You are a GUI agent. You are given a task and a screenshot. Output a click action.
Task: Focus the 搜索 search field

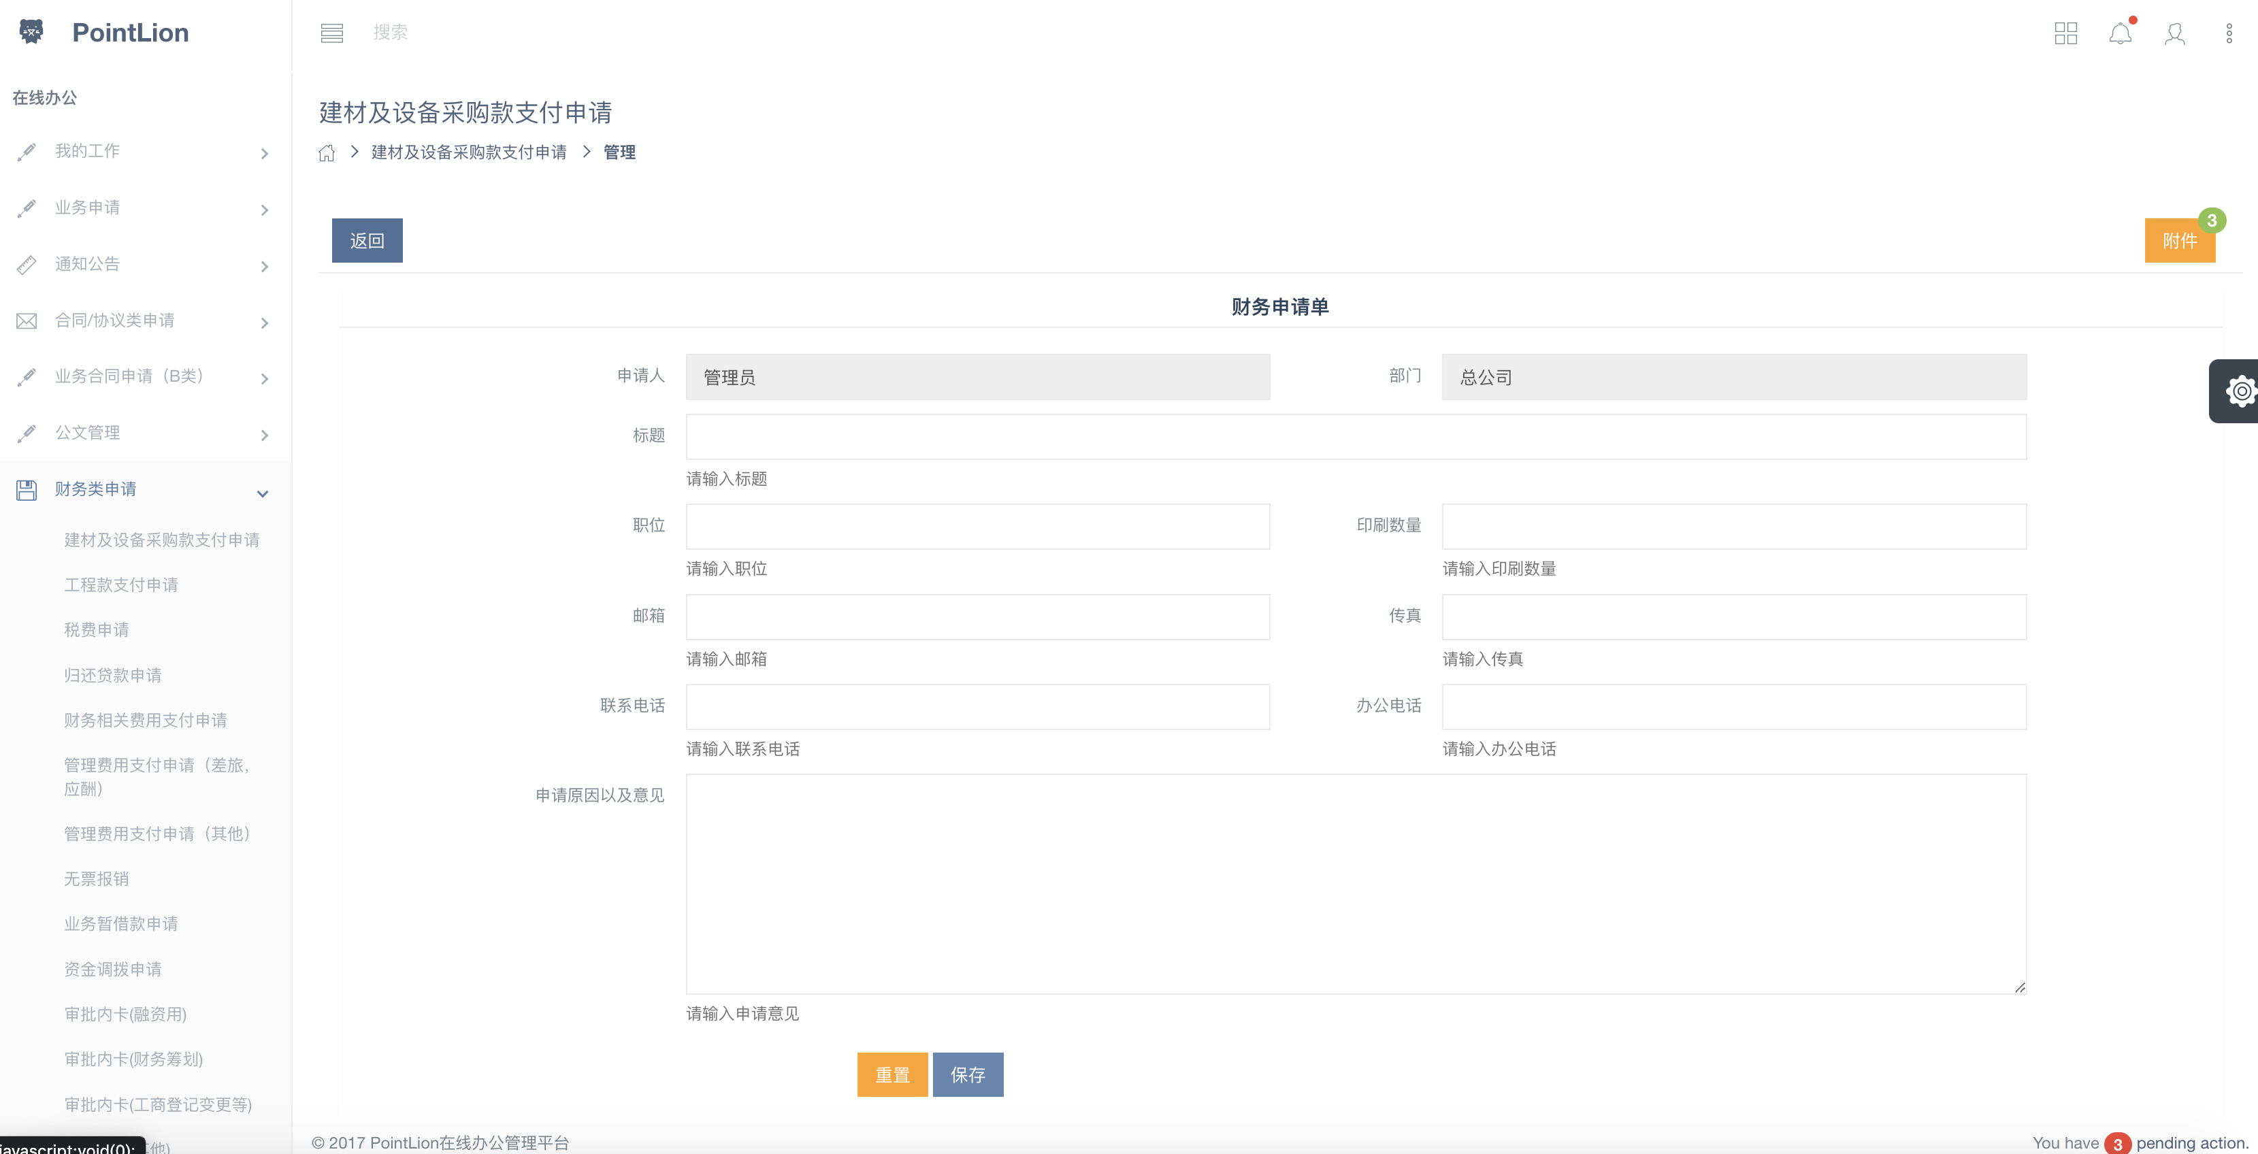(391, 33)
